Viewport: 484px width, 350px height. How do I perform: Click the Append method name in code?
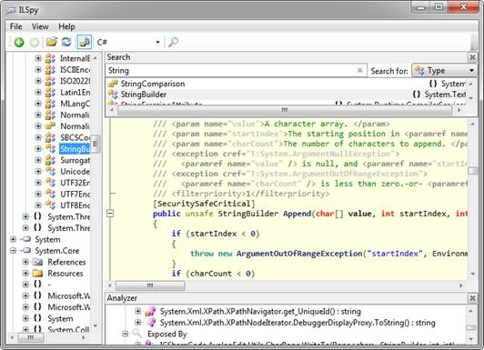tap(297, 214)
